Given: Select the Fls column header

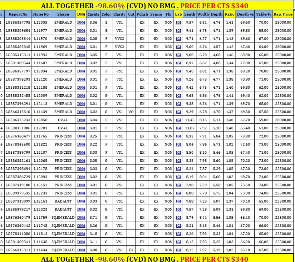Looking at the screenshot, I should coord(168,14).
